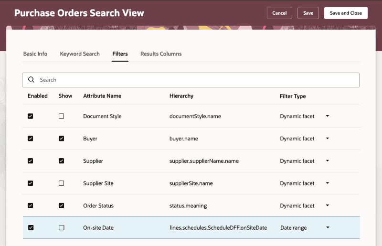
Task: Uncheck Show for Buyer row
Action: [62, 139]
